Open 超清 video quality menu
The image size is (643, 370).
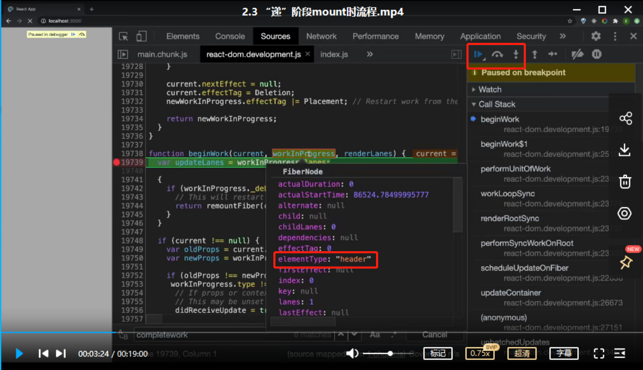pyautogui.click(x=522, y=353)
